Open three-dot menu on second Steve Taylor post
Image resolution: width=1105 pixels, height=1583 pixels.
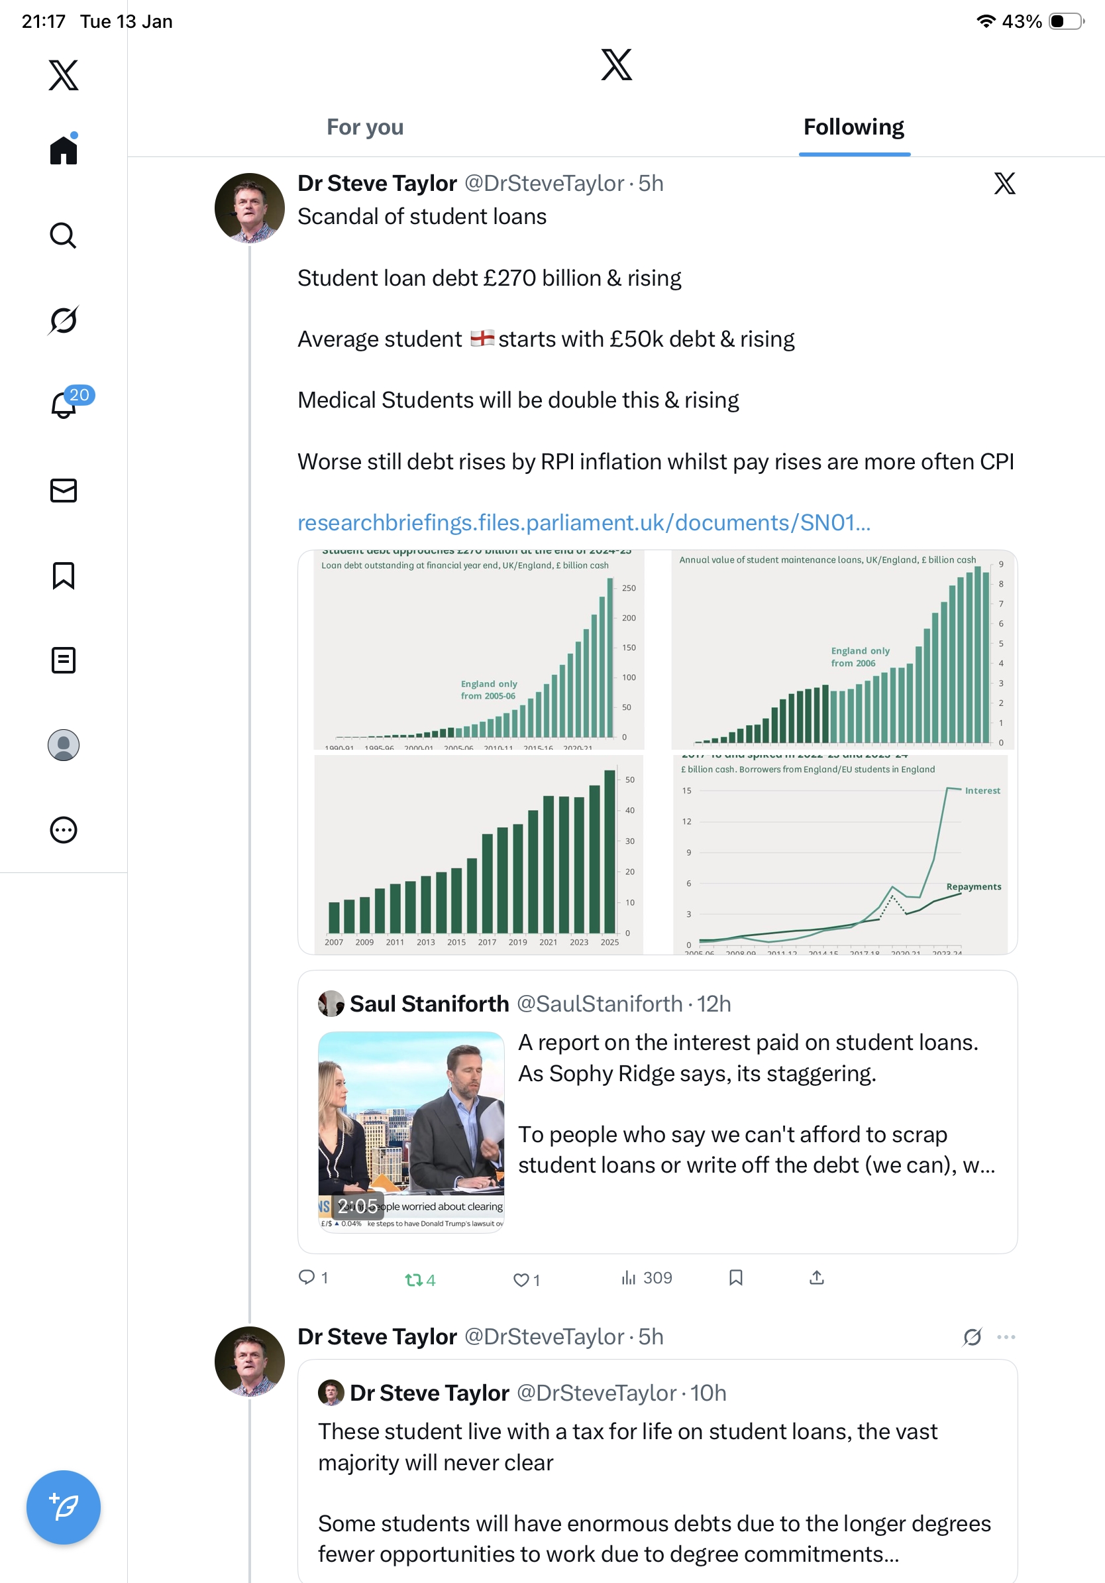tap(1006, 1337)
